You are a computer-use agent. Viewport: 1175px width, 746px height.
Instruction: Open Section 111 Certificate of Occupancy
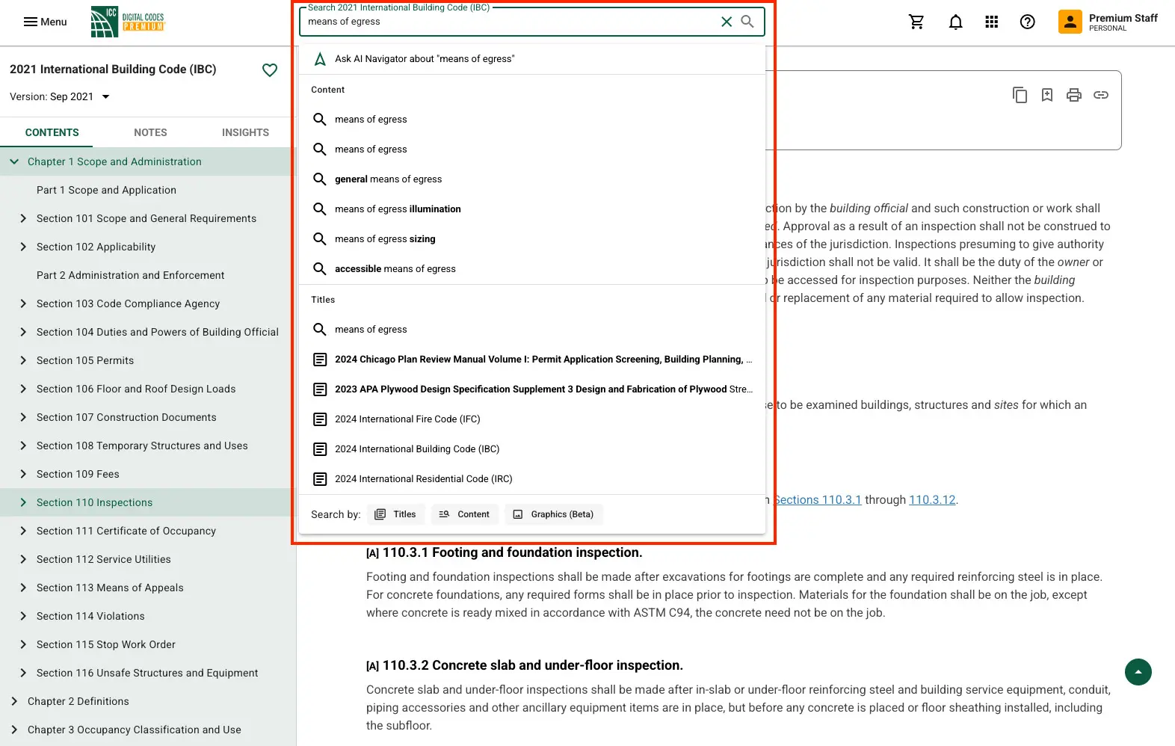click(x=126, y=531)
